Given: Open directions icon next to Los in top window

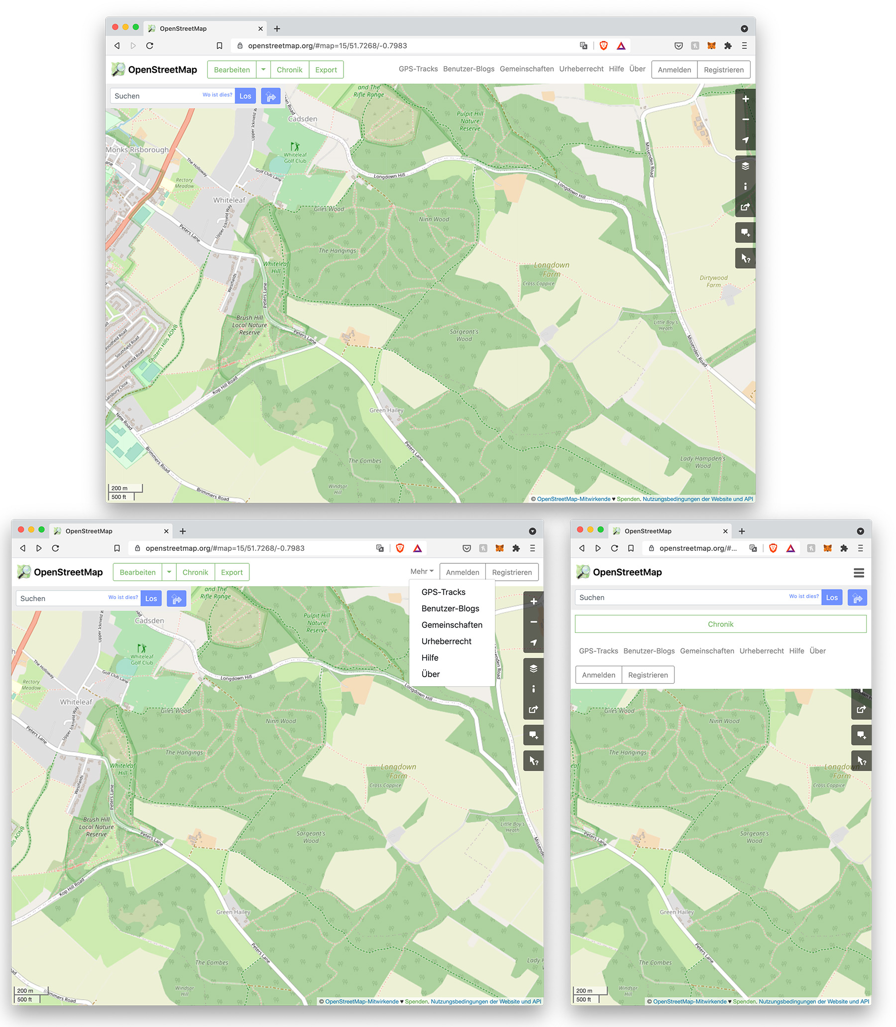Looking at the screenshot, I should tap(270, 96).
